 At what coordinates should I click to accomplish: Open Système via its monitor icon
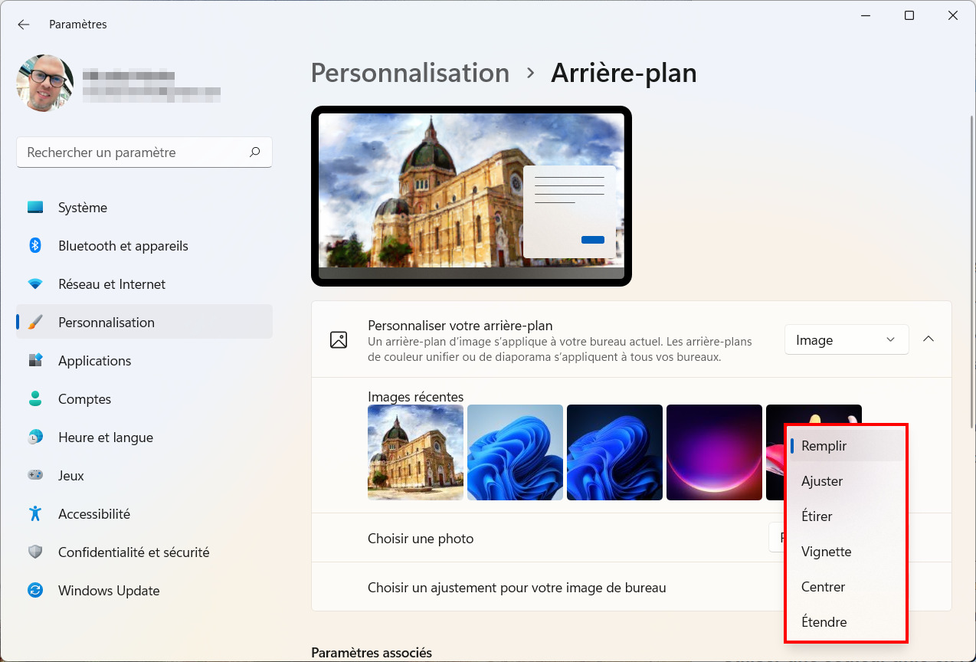[x=35, y=207]
